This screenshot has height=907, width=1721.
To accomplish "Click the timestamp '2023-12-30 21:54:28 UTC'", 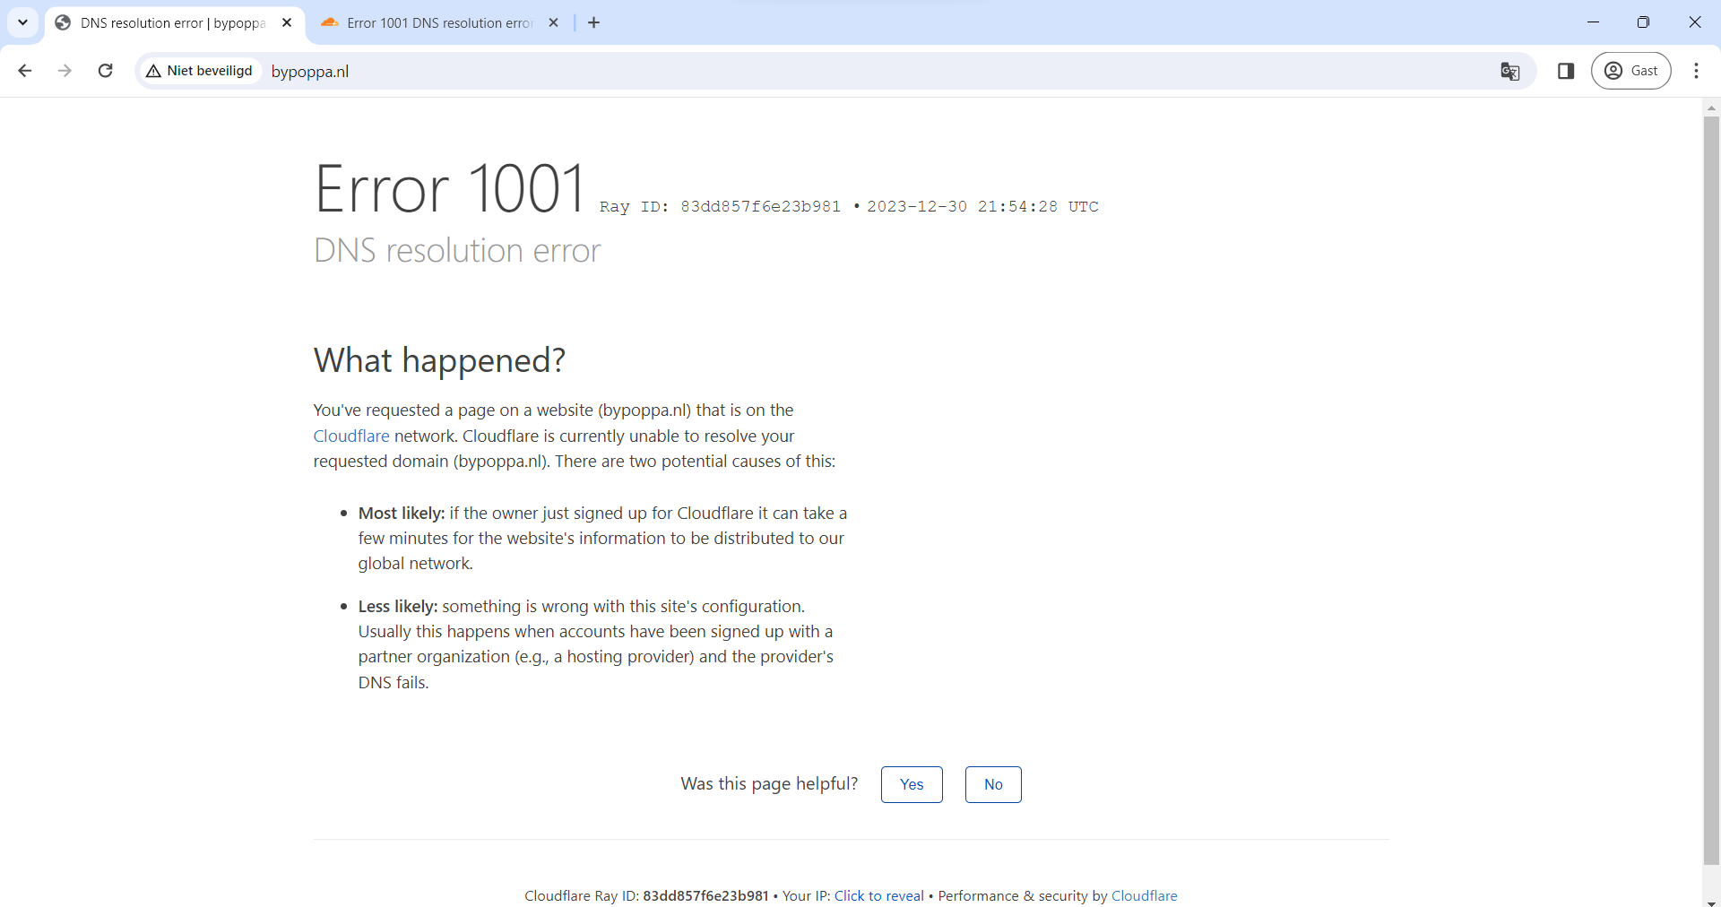I will tap(982, 207).
